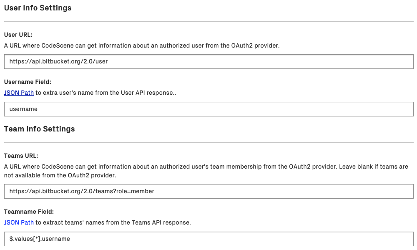Open JSON Path link under Teamname Field
This screenshot has width=417, height=250.
pyautogui.click(x=19, y=223)
